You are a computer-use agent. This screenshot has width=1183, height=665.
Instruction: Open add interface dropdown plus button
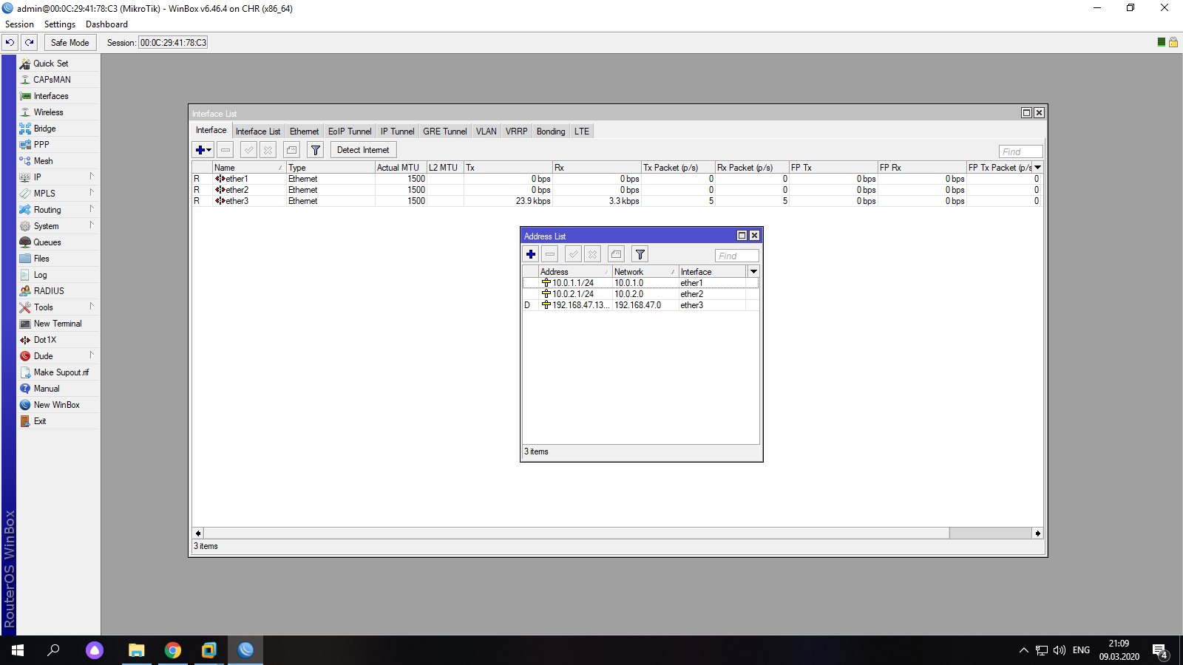tap(203, 150)
